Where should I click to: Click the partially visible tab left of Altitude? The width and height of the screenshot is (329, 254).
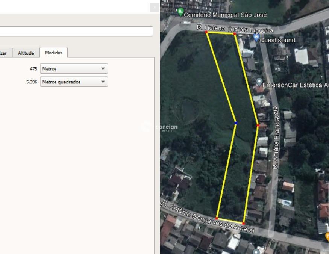coord(5,53)
